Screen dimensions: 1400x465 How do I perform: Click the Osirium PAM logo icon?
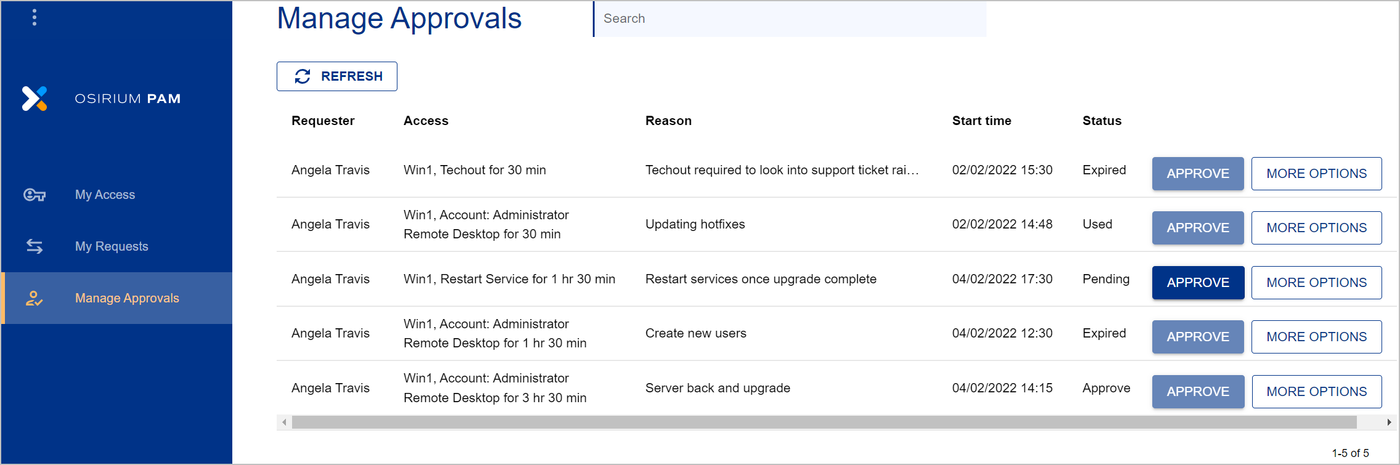coord(35,99)
